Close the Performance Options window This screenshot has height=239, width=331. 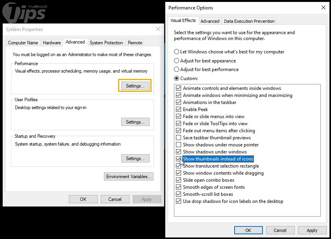click(324, 7)
